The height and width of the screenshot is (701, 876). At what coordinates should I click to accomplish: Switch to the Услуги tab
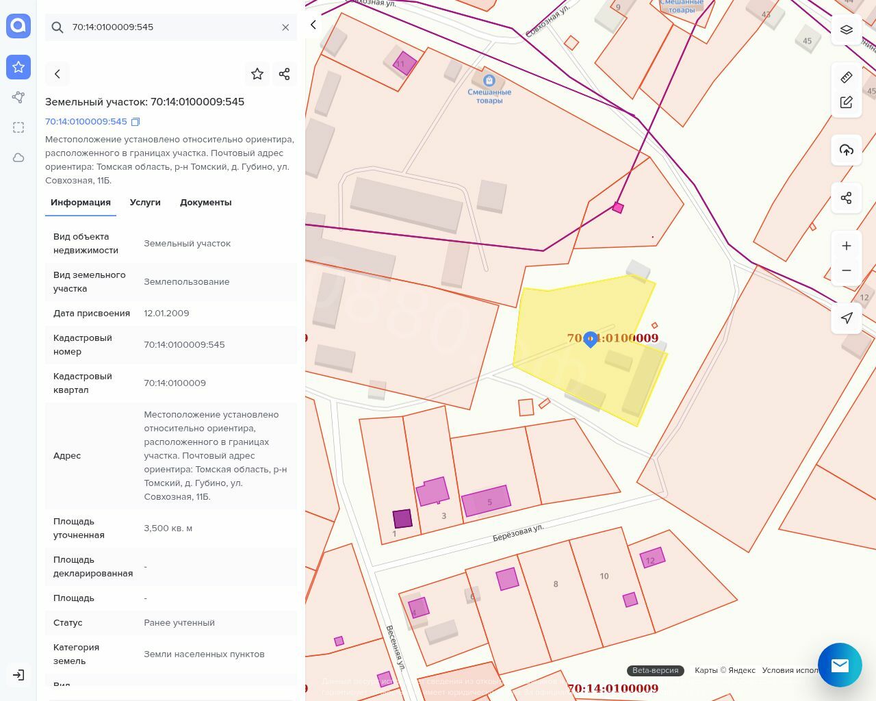click(145, 203)
